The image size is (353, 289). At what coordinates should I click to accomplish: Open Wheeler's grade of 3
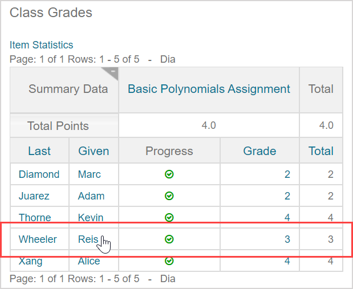287,239
